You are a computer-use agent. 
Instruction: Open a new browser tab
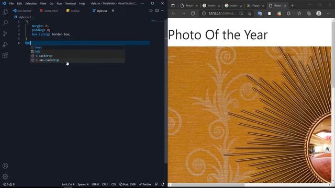[x=293, y=6]
